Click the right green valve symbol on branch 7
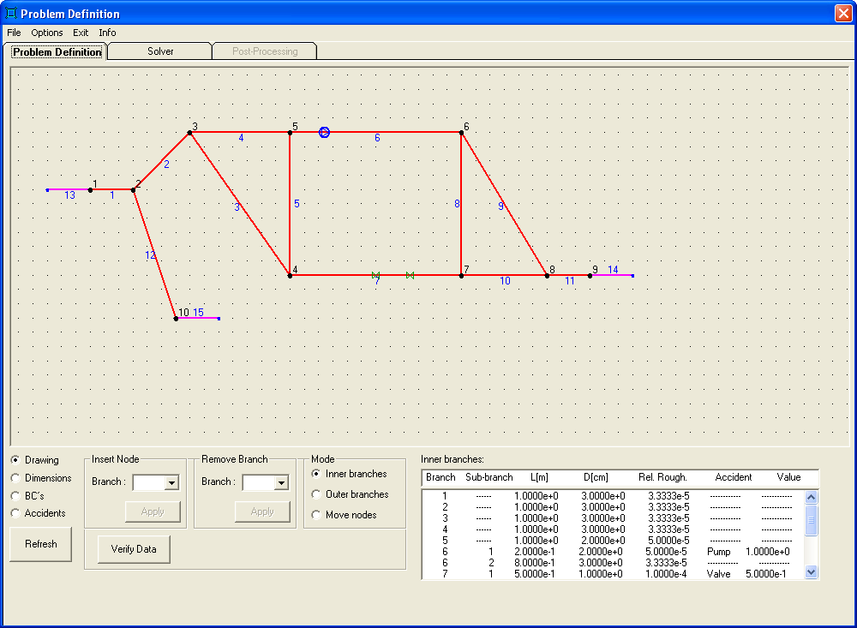The image size is (857, 628). tap(410, 275)
